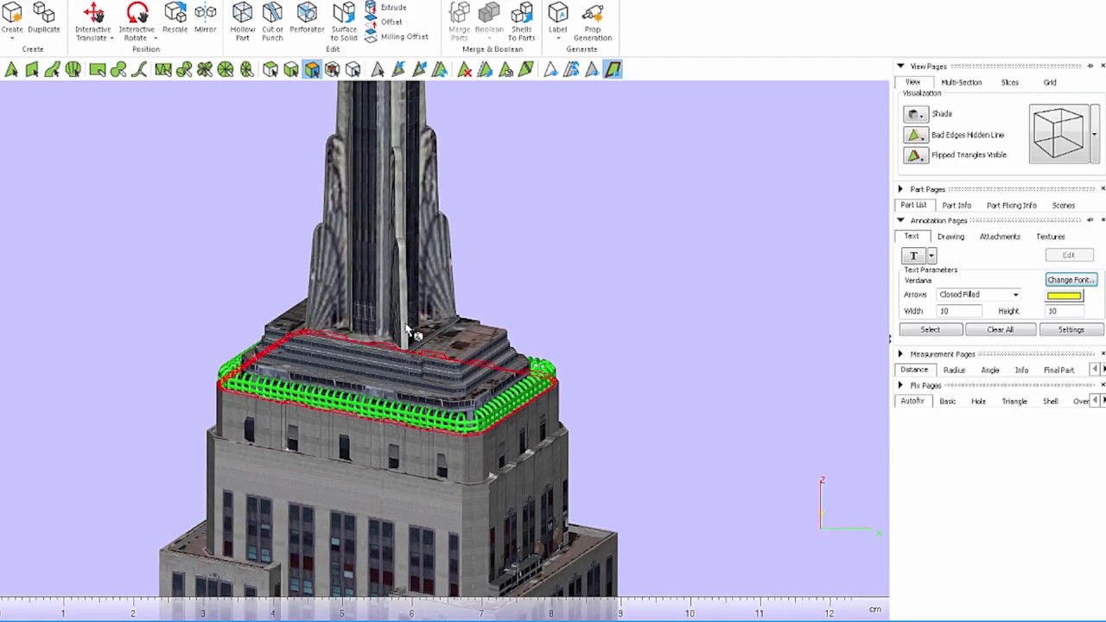
Task: Pin the Annotation Pages panel
Action: (1090, 220)
